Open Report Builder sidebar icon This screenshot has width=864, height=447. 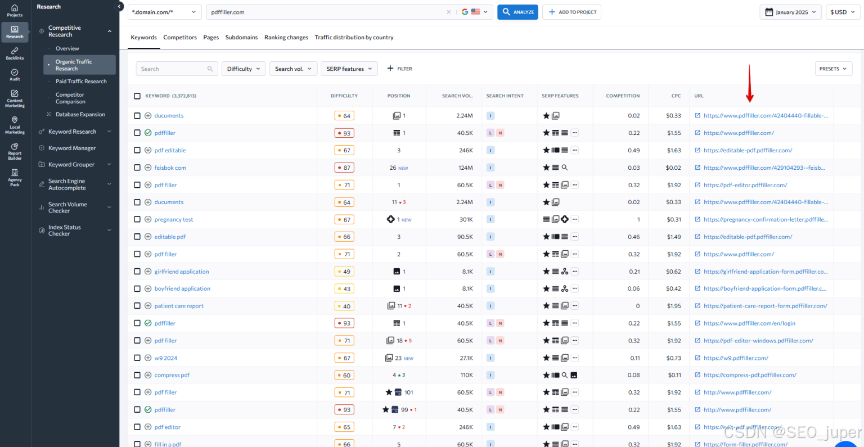tap(15, 151)
